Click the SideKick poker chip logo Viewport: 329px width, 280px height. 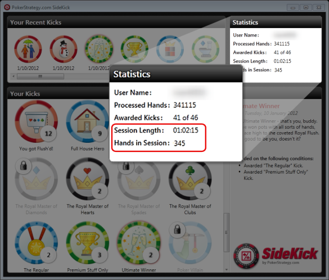246,256
